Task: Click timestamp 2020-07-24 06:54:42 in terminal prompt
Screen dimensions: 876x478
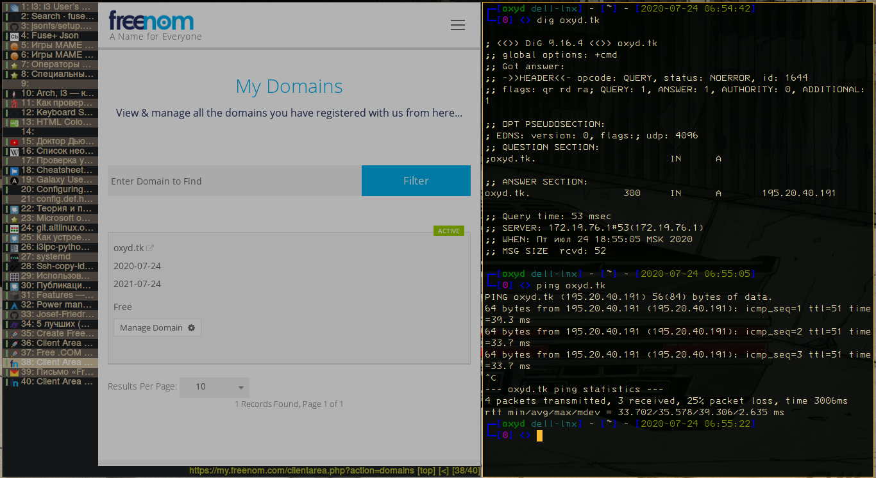Action: click(695, 9)
